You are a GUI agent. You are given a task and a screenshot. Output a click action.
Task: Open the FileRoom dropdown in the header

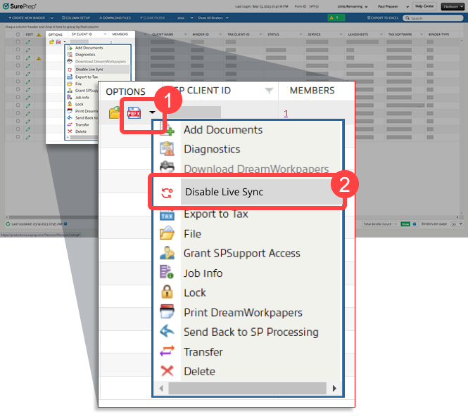(453, 6)
